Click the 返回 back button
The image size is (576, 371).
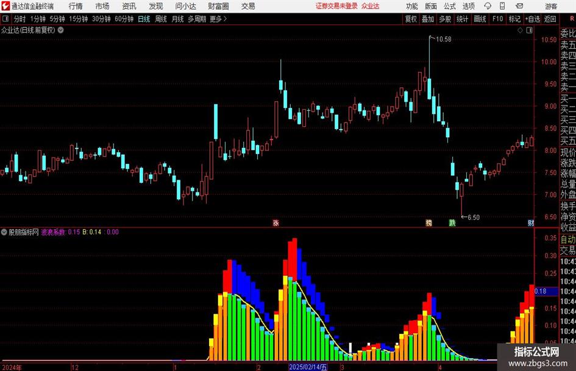[550, 19]
